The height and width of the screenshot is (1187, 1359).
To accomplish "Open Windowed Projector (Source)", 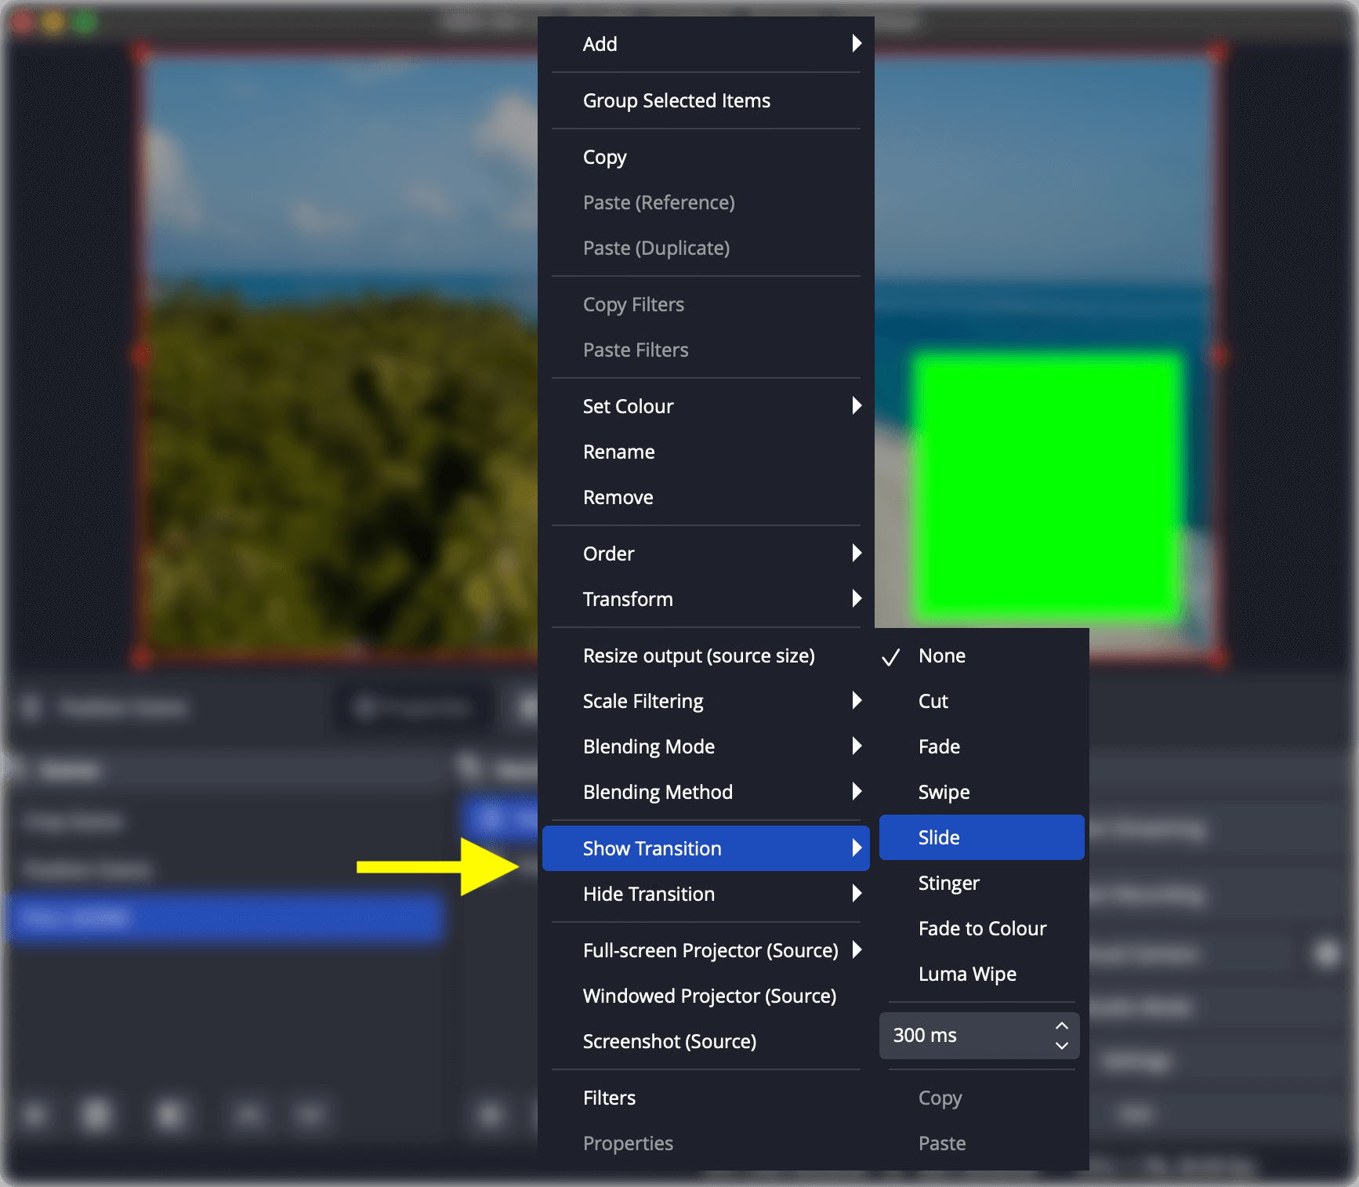I will point(709,996).
